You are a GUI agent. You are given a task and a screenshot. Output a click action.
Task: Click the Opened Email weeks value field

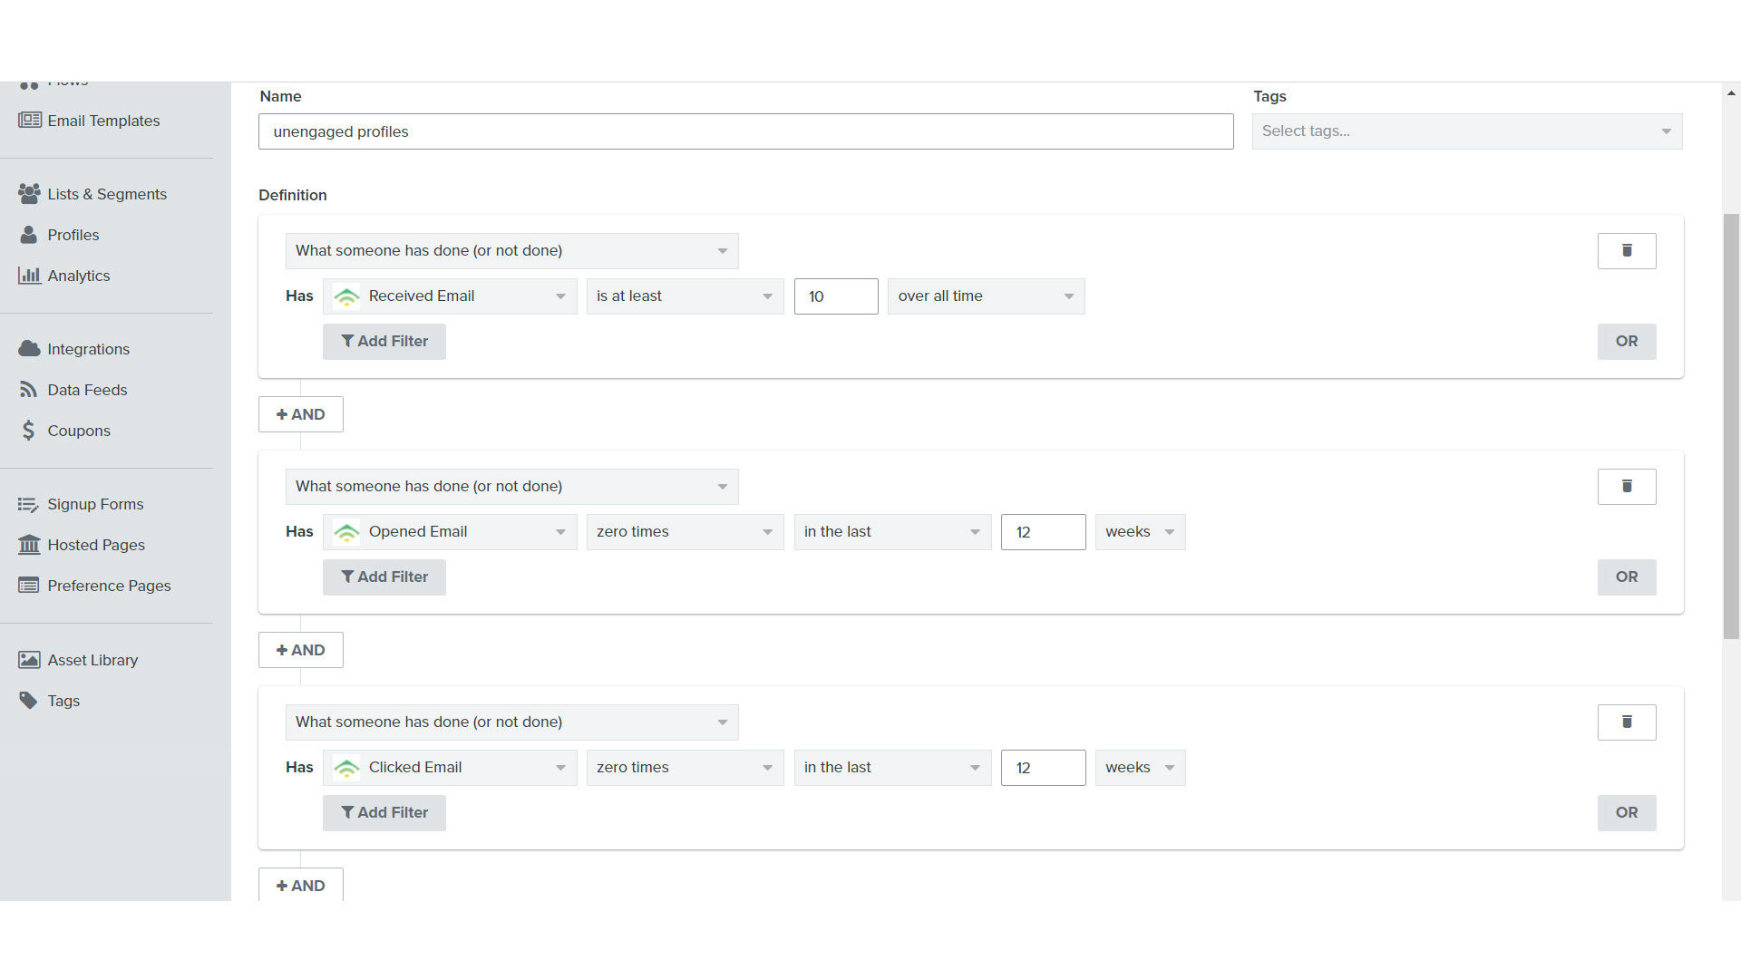[1044, 532]
